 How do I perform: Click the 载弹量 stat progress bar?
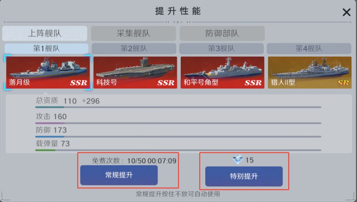coord(178,150)
